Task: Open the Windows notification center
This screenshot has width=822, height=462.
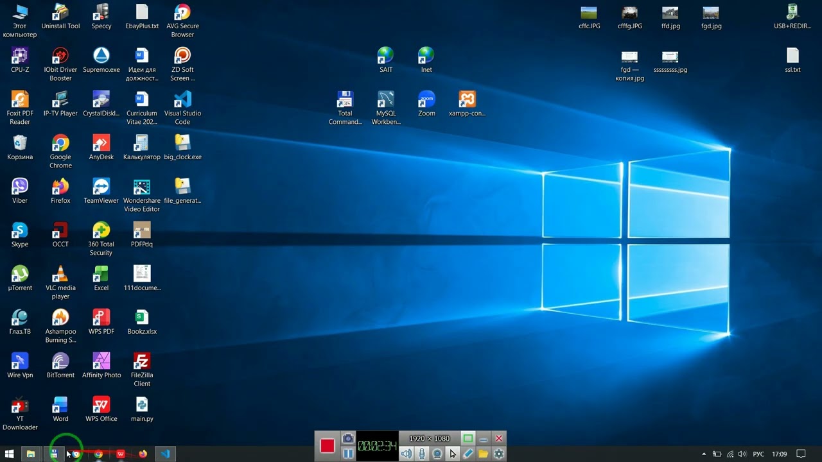Action: click(801, 454)
